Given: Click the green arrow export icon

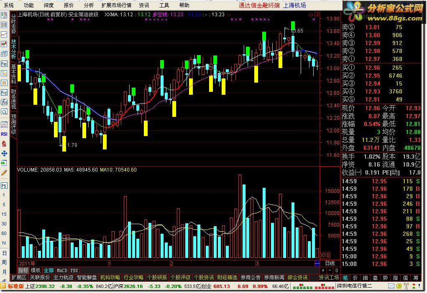Looking at the screenshot, I should click(x=4, y=163).
